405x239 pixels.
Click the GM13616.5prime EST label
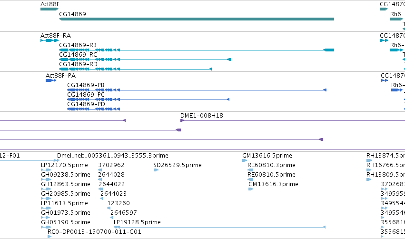coord(267,156)
